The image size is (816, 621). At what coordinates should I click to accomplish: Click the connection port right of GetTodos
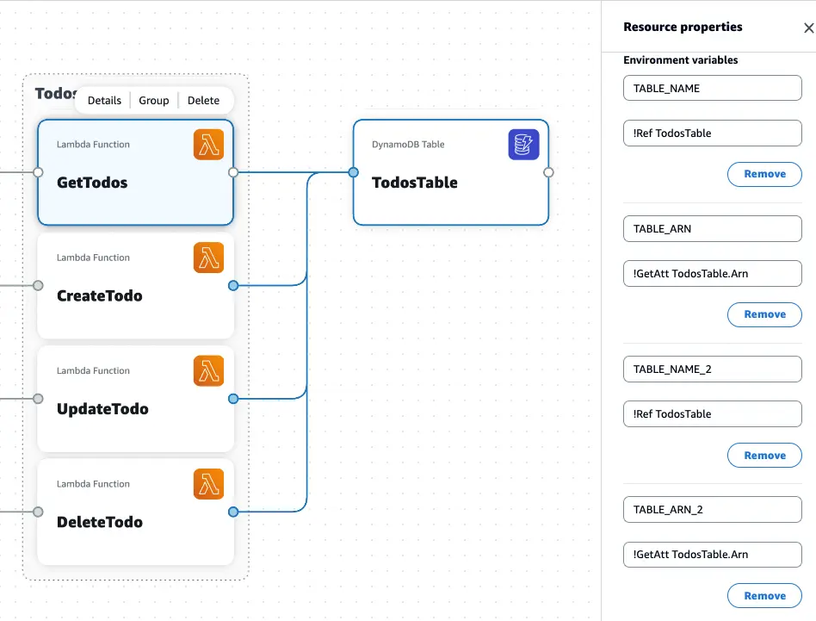[233, 172]
